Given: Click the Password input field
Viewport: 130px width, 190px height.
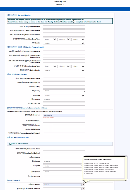Looking at the screenshot, I should [x=62, y=185].
